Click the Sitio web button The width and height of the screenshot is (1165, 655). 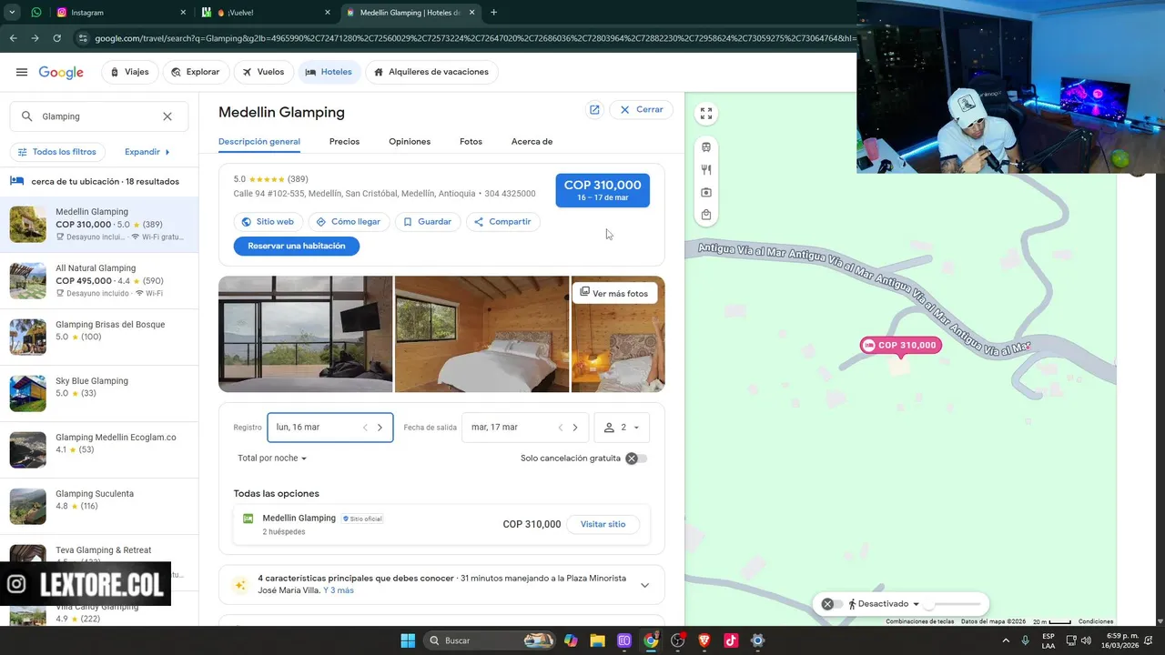pyautogui.click(x=268, y=222)
